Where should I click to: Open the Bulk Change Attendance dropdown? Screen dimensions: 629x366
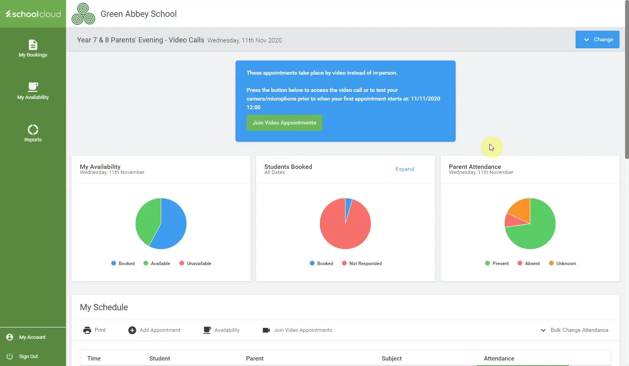[574, 330]
